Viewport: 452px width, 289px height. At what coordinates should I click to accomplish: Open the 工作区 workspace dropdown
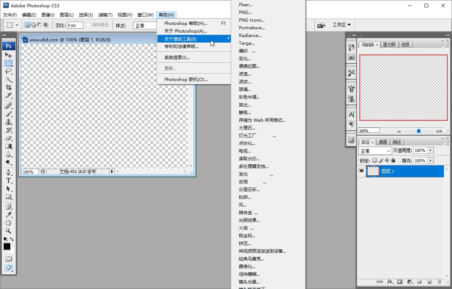click(x=341, y=25)
